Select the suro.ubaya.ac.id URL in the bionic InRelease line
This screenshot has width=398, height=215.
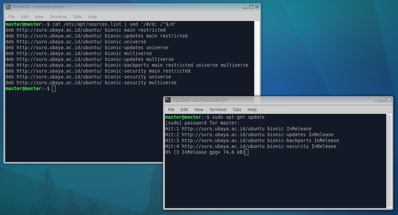(x=218, y=129)
